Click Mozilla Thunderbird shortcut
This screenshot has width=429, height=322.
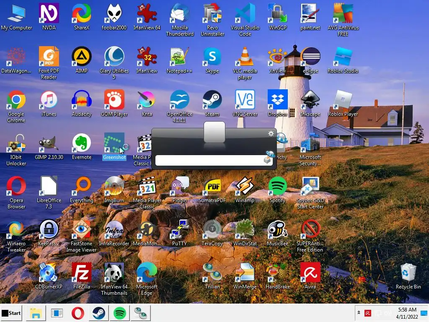(179, 20)
